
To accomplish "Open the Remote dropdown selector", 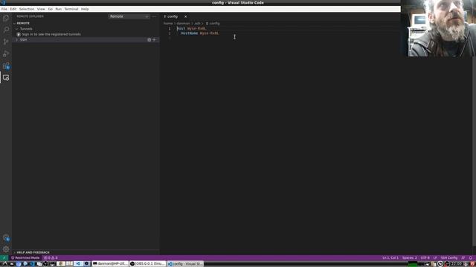I will [x=129, y=16].
